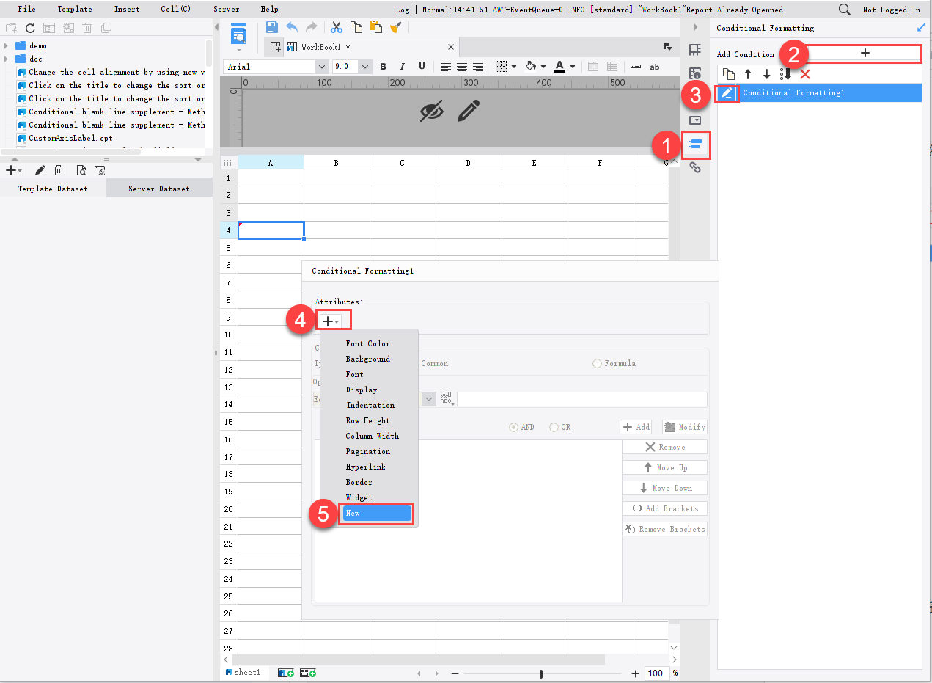Toggle Bold formatting in the toolbar
This screenshot has width=932, height=683.
tap(383, 67)
